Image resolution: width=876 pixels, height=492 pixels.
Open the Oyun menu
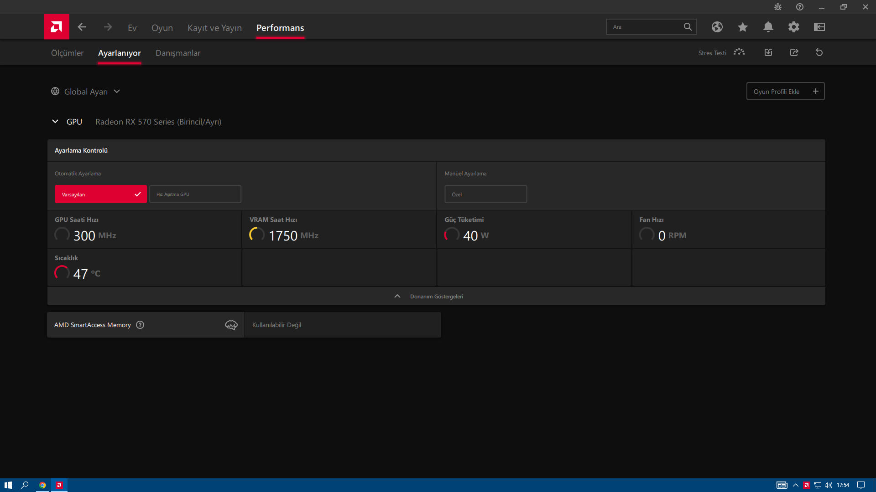(162, 28)
